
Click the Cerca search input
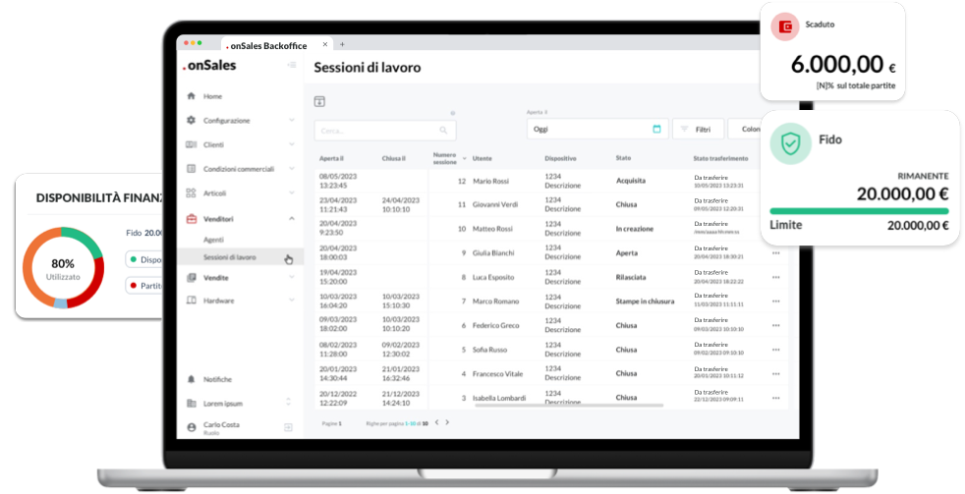tap(385, 131)
